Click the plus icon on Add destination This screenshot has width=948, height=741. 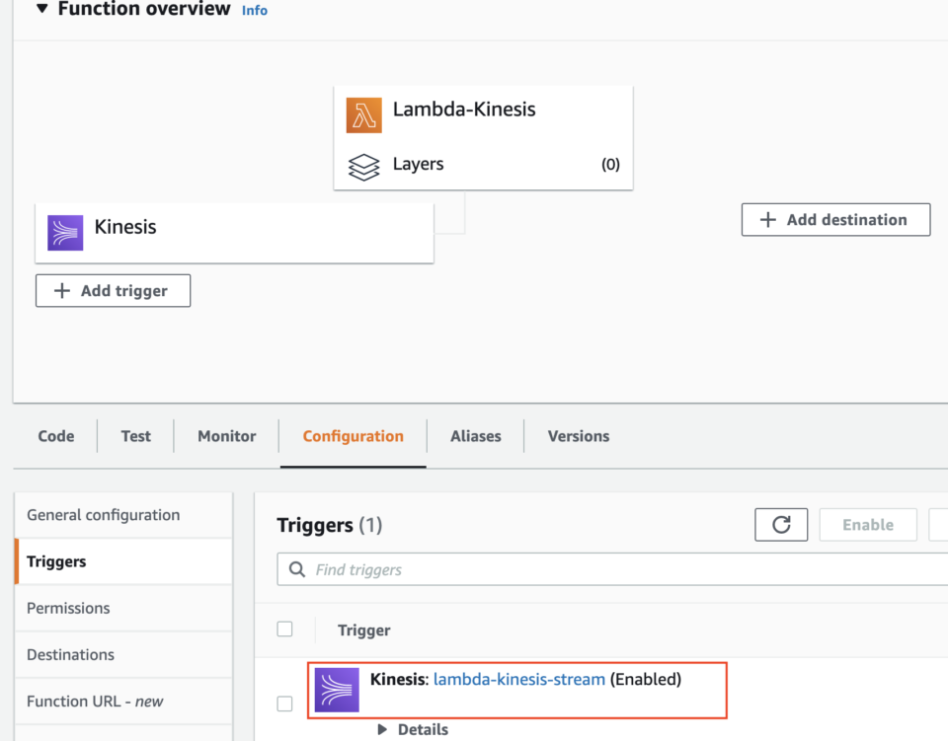pyautogui.click(x=768, y=219)
